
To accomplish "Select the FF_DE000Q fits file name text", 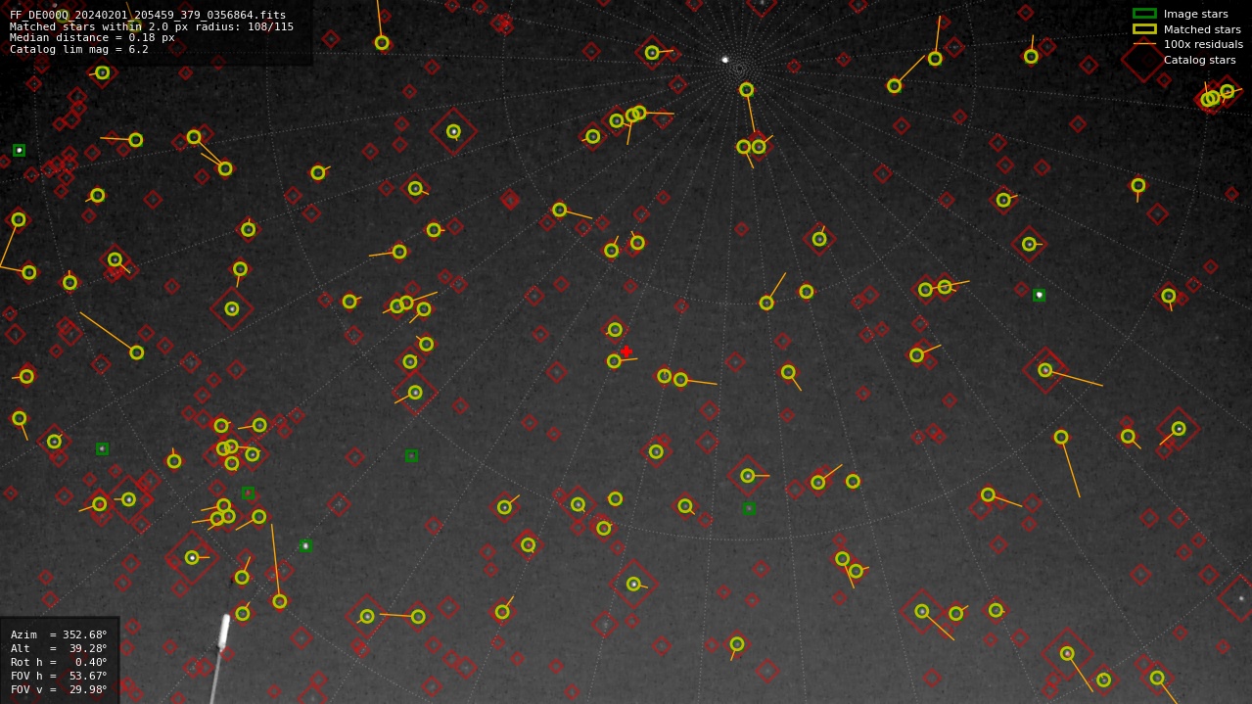I will coord(148,15).
